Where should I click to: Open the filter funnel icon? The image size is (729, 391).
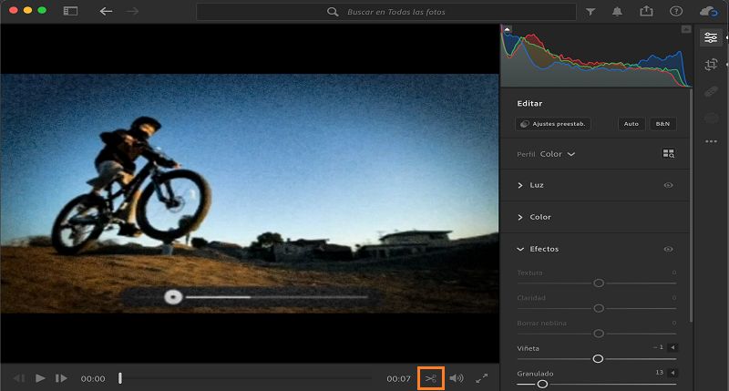point(590,12)
